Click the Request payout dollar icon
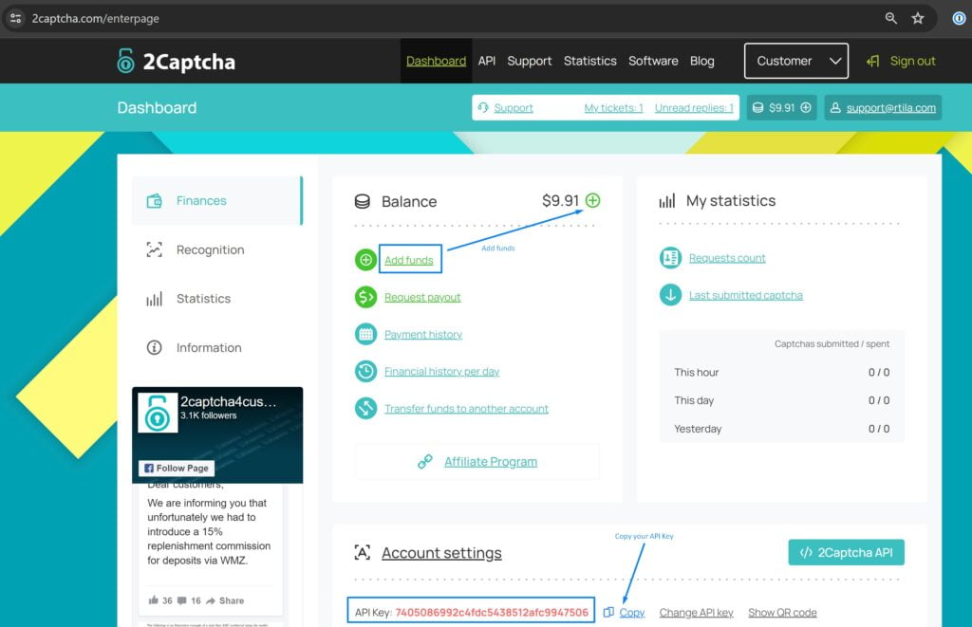The height and width of the screenshot is (627, 972). point(365,297)
